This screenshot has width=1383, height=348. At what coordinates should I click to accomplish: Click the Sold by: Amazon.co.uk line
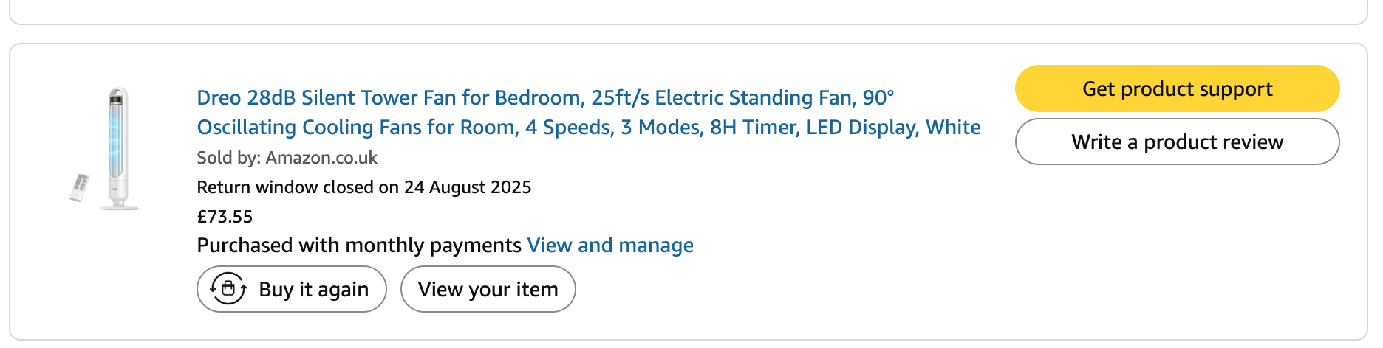[x=287, y=158]
